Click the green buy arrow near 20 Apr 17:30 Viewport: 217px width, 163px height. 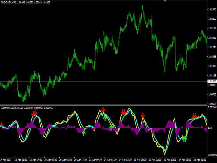[x=84, y=133]
